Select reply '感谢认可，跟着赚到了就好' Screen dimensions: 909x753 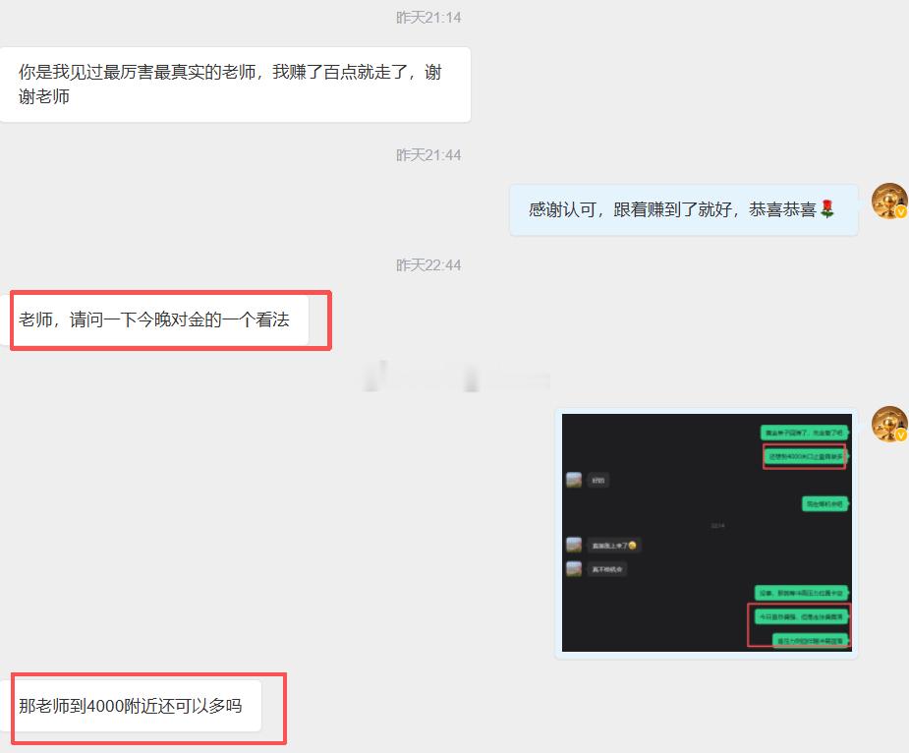(684, 209)
